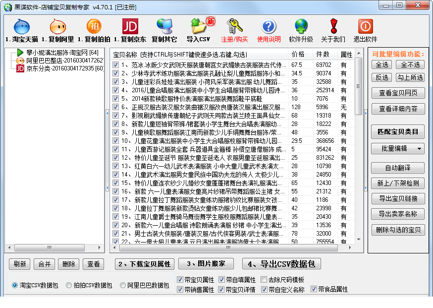Select row 10 儿童花童演出服装
433x308 pixels.
(232, 141)
